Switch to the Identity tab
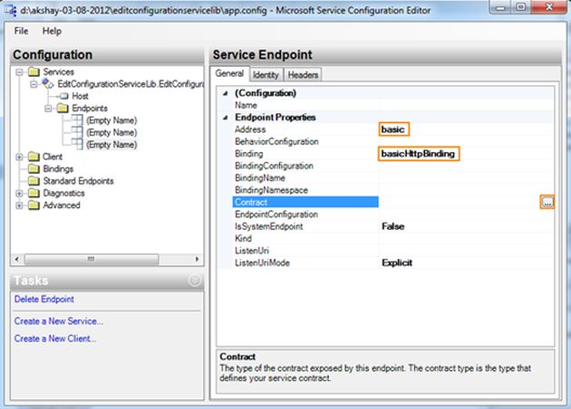This screenshot has width=571, height=409. 266,74
